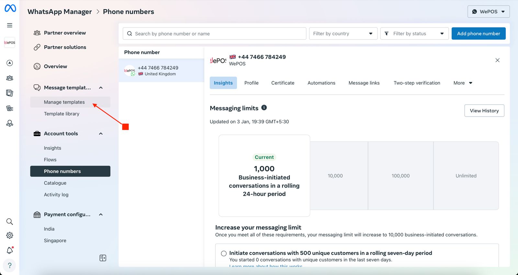This screenshot has width=518, height=275.
Task: Switch to Two-step verification tab
Action: pyautogui.click(x=417, y=83)
